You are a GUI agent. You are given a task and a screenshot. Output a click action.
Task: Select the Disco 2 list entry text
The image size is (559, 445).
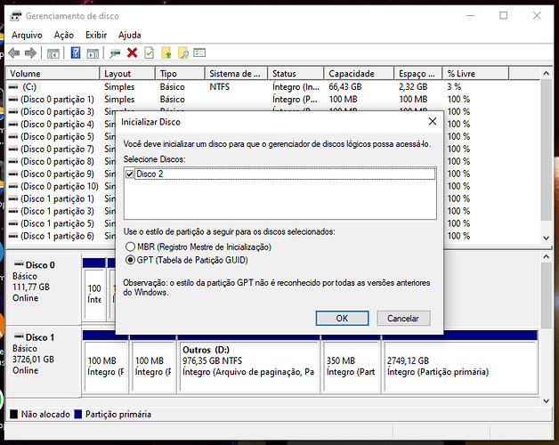click(x=150, y=174)
